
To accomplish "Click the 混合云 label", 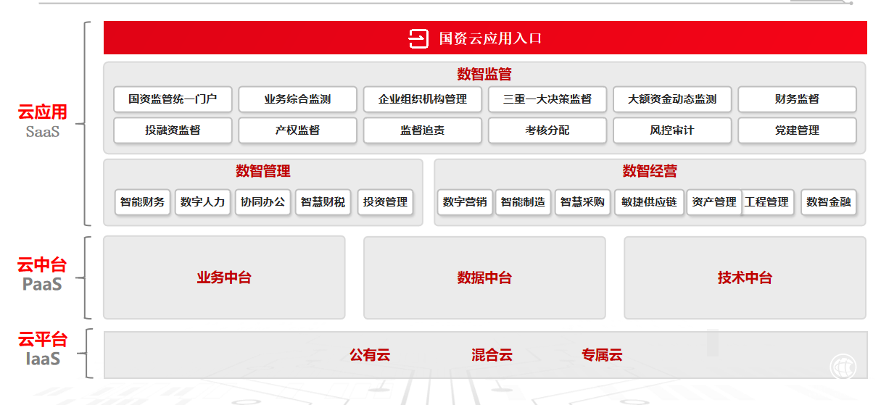I will point(492,355).
